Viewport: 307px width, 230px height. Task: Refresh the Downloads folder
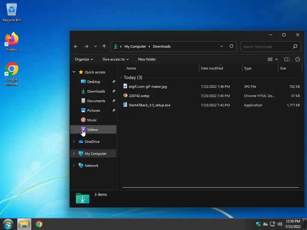click(x=231, y=46)
